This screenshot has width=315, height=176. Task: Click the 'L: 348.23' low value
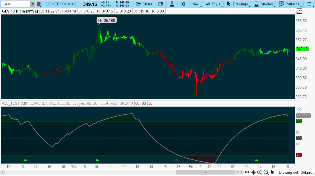click(123, 11)
